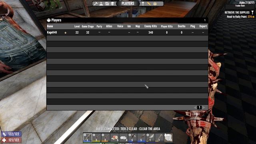This screenshot has width=256, height=144.
Task: Go to next page arrow
Action: click(204, 107)
